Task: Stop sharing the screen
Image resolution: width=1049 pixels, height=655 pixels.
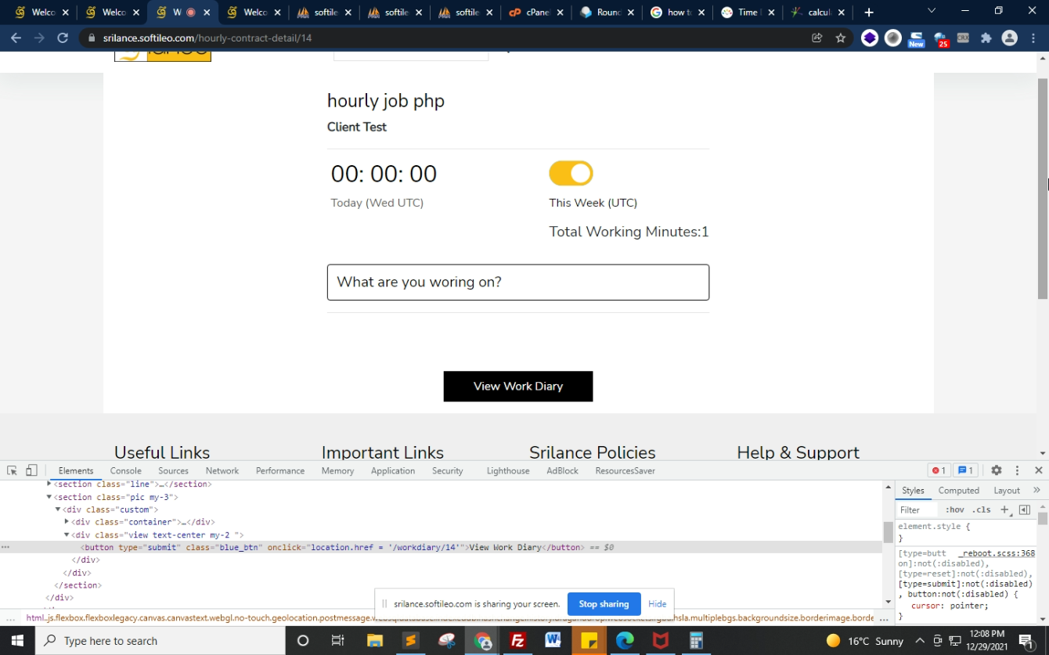Action: [603, 604]
